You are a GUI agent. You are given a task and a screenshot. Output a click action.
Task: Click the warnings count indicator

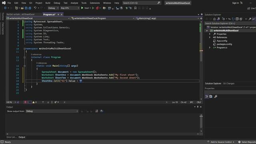click(34, 102)
